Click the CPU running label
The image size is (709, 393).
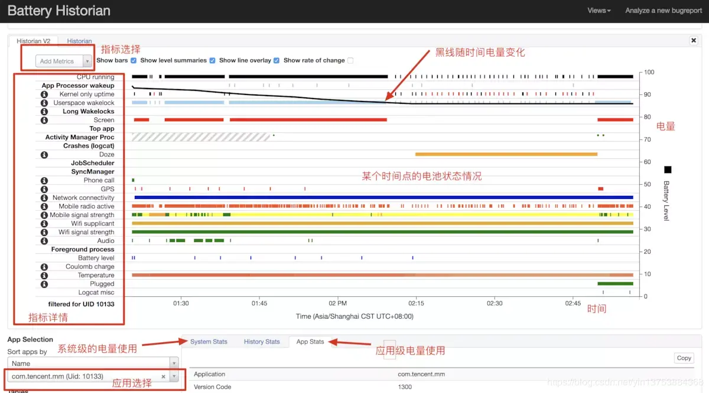tap(95, 77)
